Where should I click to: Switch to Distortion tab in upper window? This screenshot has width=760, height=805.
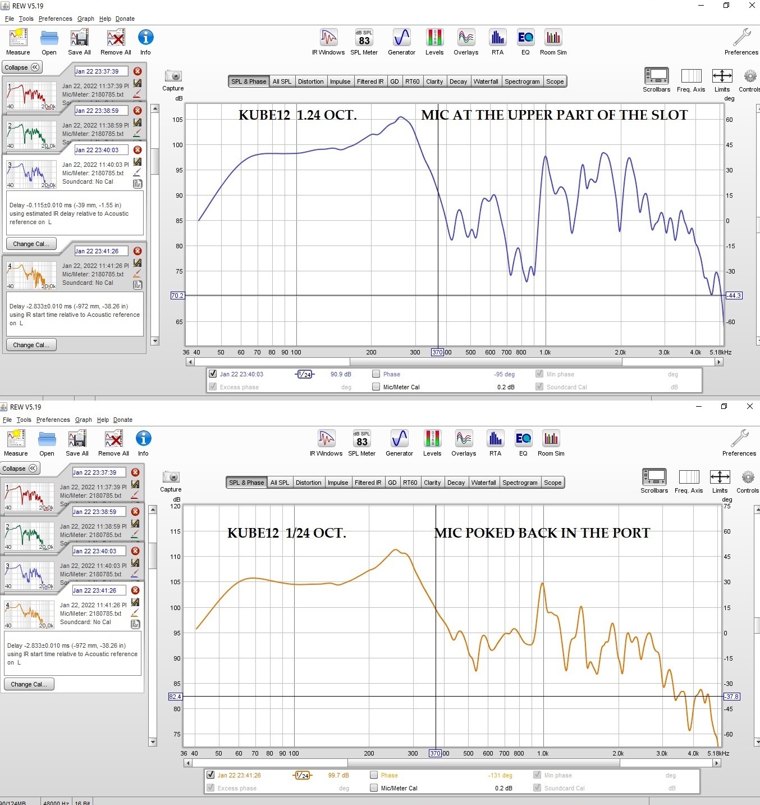[x=310, y=81]
